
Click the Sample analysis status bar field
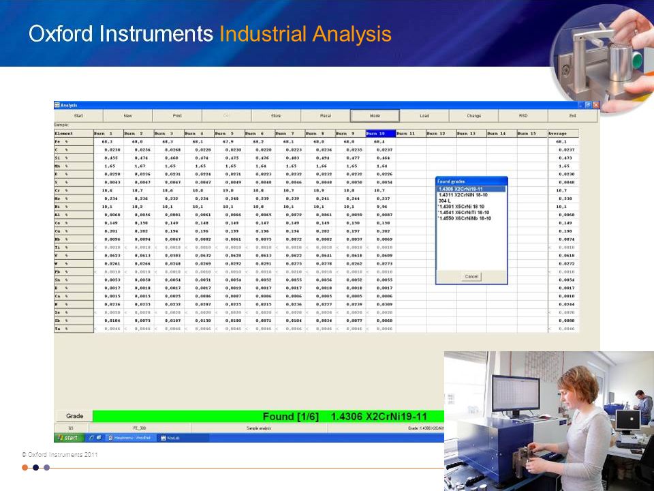259,428
